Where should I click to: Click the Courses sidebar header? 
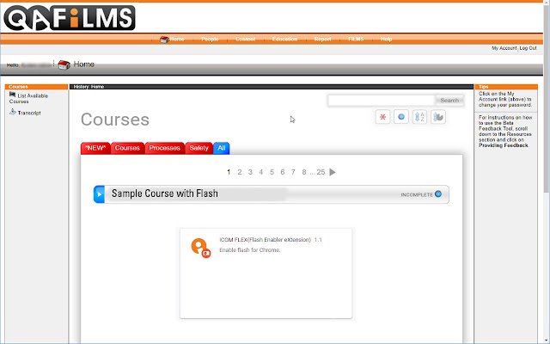coord(36,87)
